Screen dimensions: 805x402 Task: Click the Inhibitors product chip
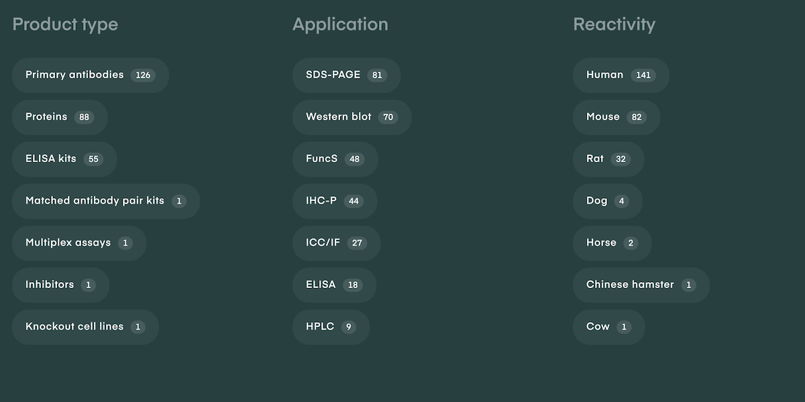pos(60,285)
